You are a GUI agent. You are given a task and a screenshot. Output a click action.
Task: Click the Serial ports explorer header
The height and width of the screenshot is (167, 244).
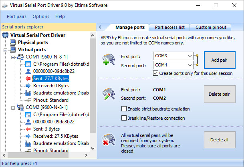48,27
